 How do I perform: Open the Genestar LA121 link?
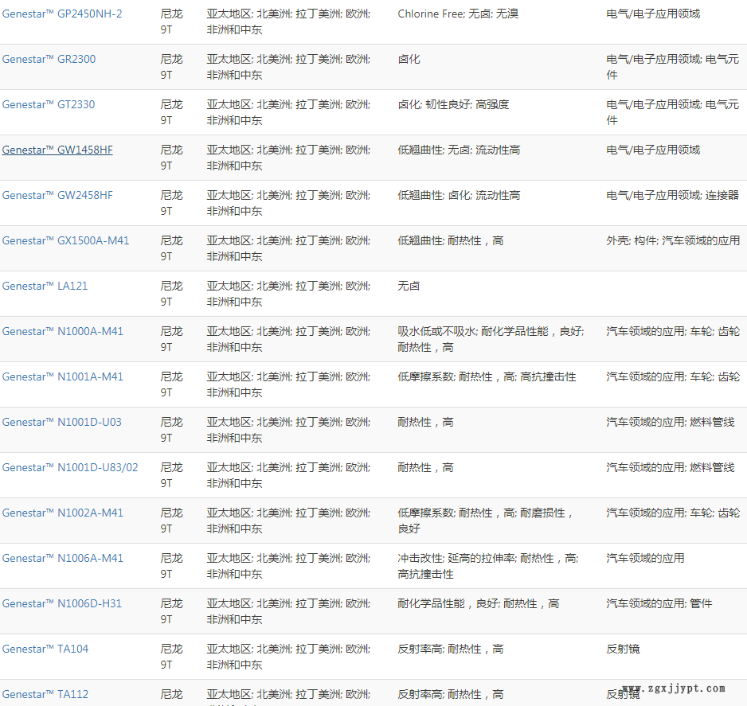pyautogui.click(x=45, y=286)
